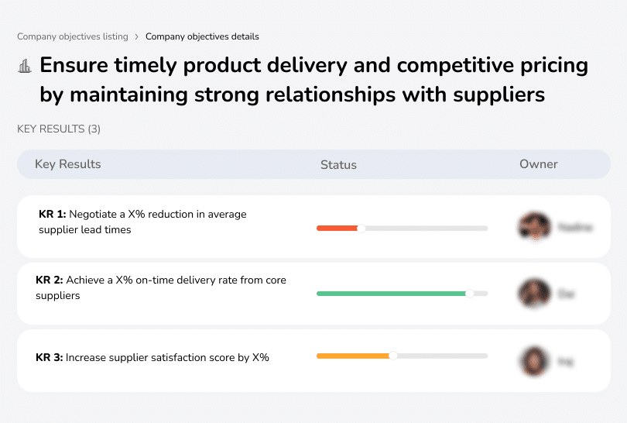This screenshot has height=423, width=627.
Task: Select the Key Results column header
Action: [x=68, y=164]
